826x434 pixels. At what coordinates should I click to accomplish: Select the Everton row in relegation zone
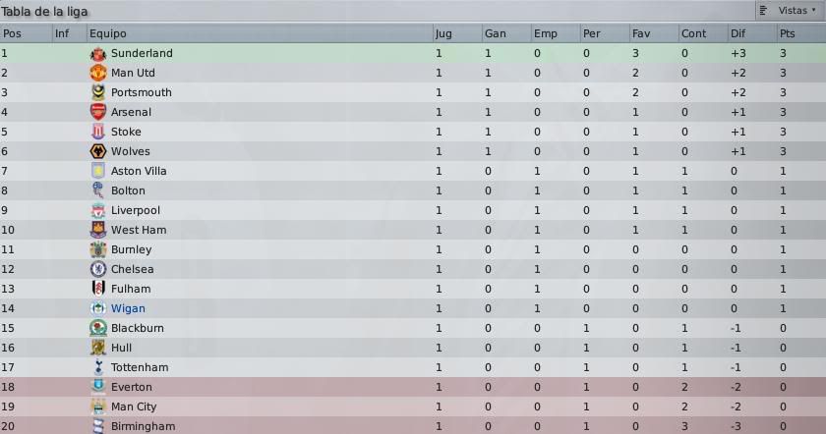click(x=413, y=387)
